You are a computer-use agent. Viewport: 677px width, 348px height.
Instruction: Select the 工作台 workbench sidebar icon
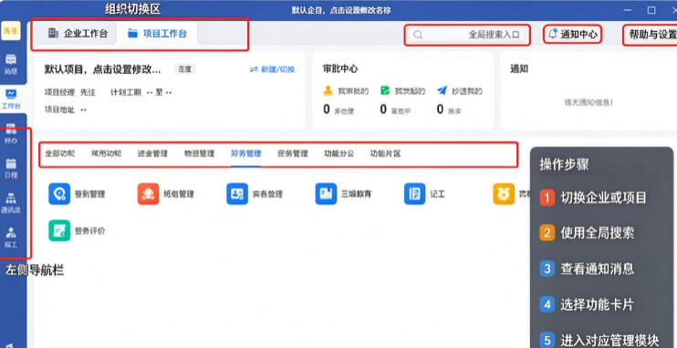point(11,99)
